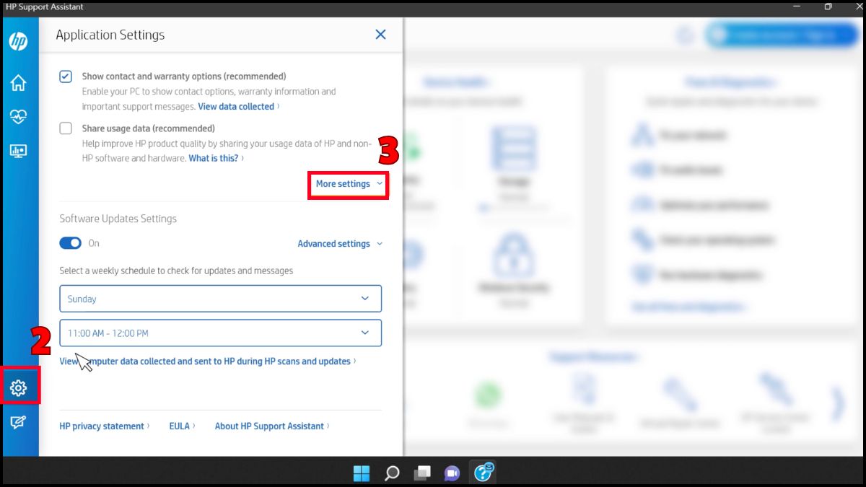Expand More settings
The width and height of the screenshot is (866, 487).
pos(349,184)
